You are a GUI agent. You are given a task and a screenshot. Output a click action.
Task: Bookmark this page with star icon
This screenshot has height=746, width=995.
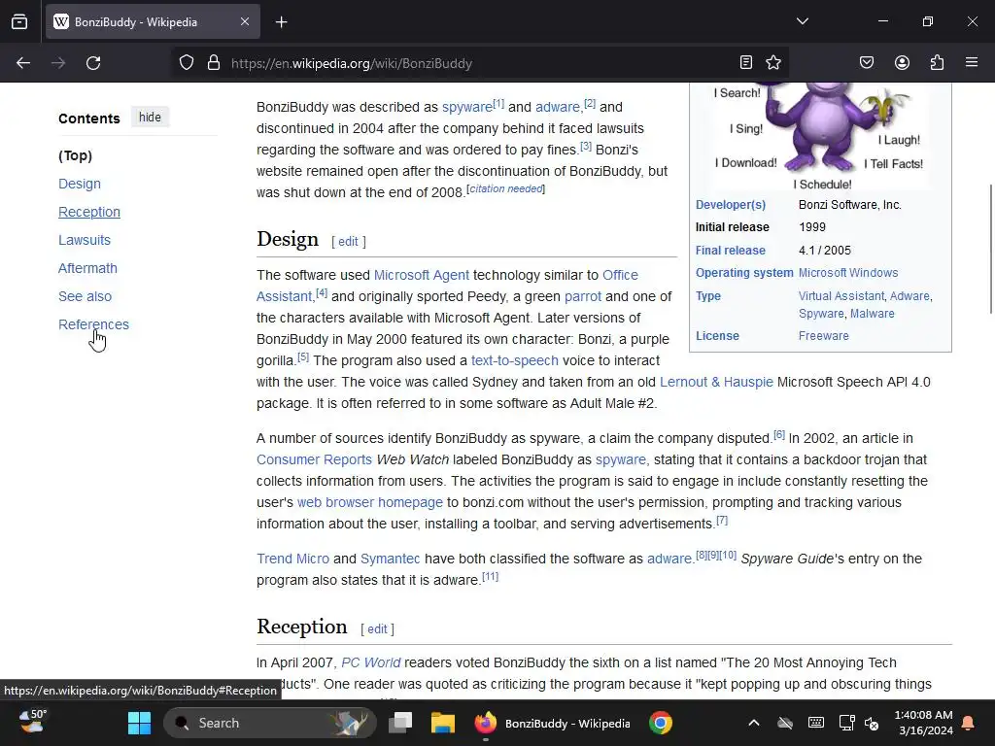tap(773, 62)
